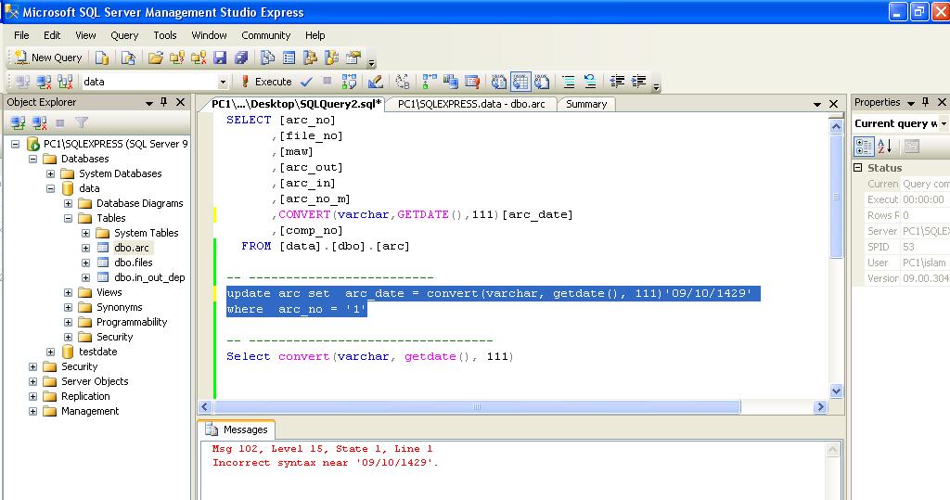Click the Sort alphabetical icon in Properties

(884, 146)
